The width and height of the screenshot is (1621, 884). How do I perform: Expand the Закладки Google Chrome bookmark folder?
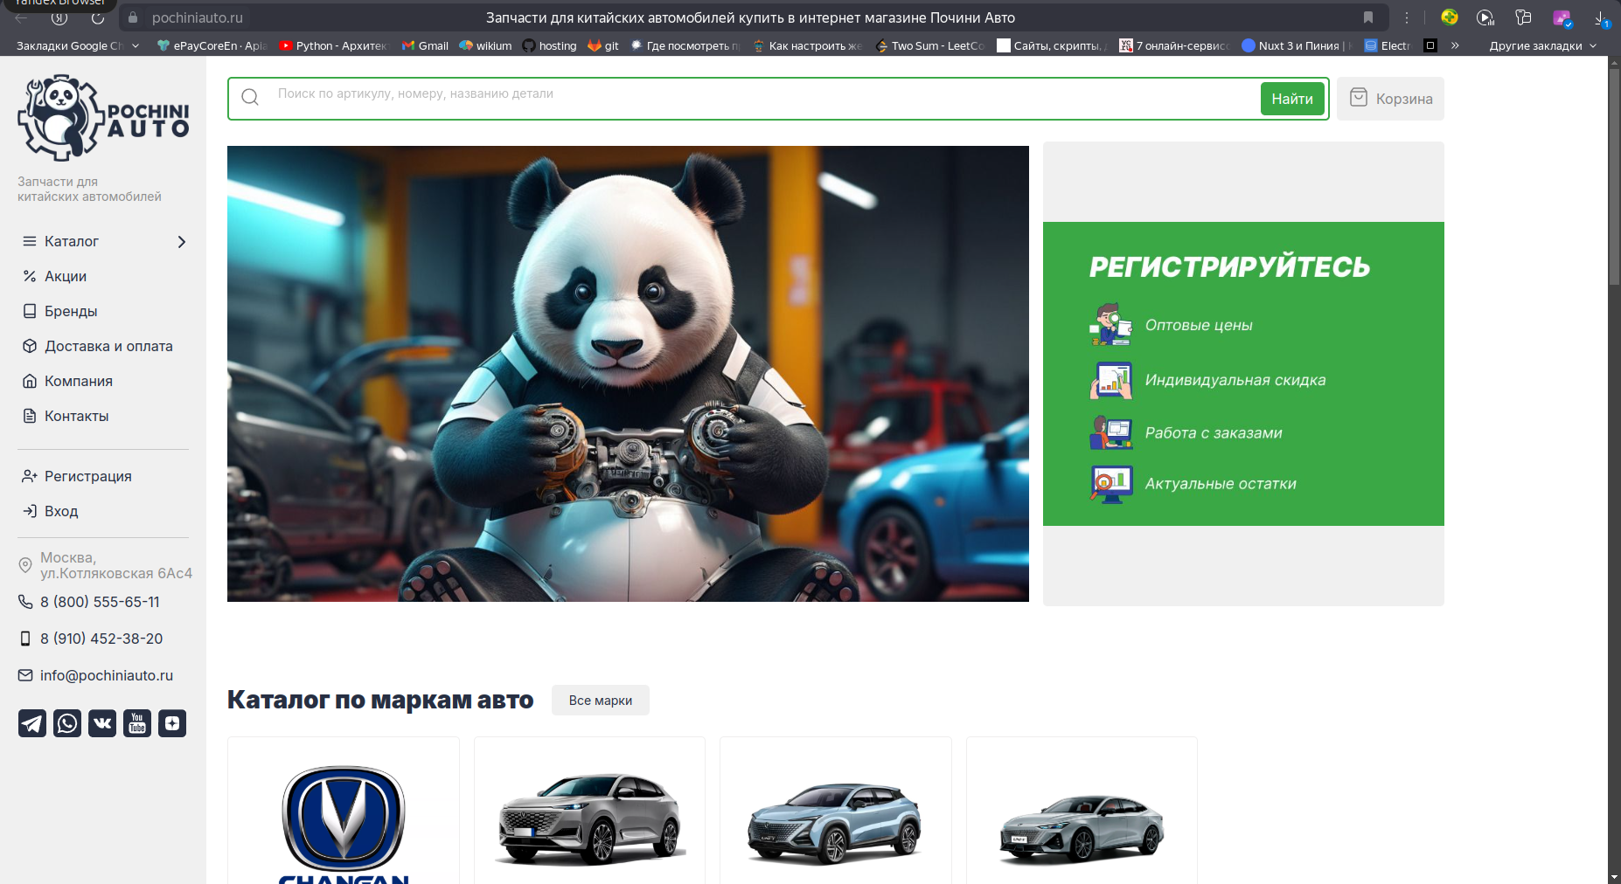pos(78,45)
